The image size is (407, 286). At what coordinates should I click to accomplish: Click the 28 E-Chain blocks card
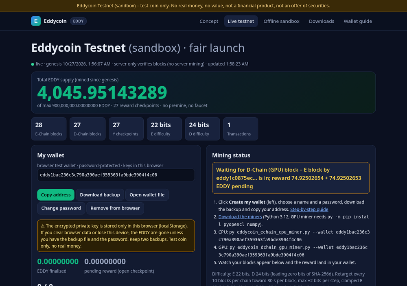49,129
